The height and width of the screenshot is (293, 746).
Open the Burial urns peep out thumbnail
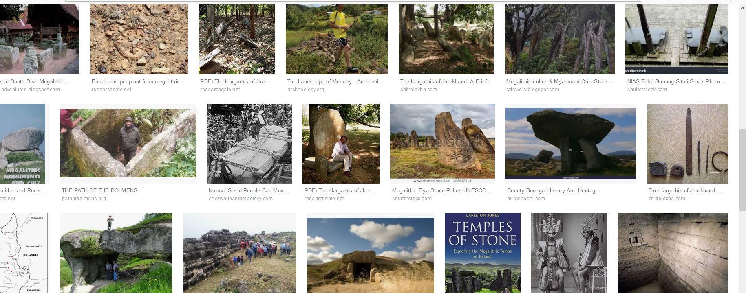coord(139,39)
